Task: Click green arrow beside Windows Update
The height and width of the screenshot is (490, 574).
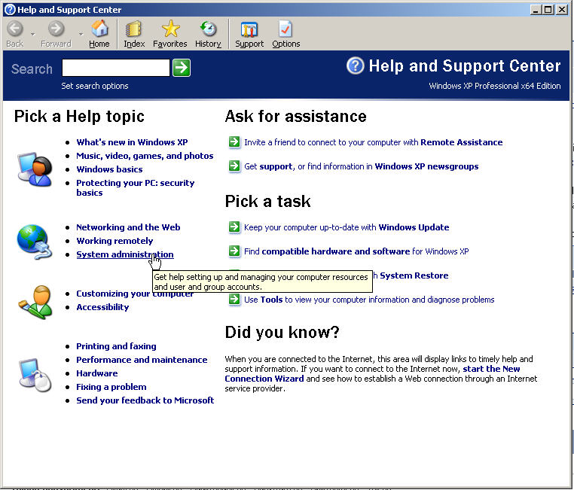Action: tap(234, 227)
